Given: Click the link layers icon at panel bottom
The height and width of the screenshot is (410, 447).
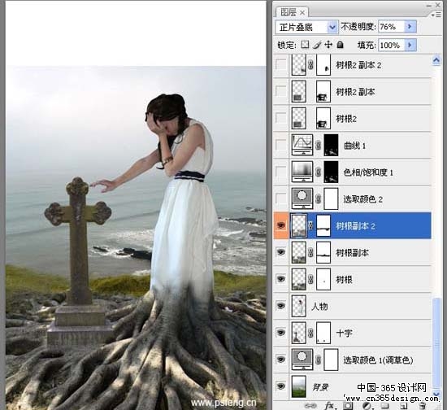Looking at the screenshot, I should click(310, 405).
